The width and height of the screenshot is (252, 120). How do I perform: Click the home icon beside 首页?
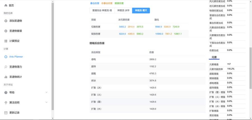pyautogui.click(x=6, y=5)
